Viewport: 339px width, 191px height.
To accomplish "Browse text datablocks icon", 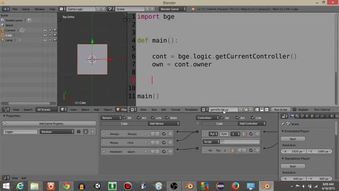I will click(x=204, y=110).
